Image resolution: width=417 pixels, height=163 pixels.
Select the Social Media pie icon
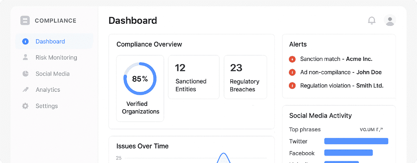[25, 73]
